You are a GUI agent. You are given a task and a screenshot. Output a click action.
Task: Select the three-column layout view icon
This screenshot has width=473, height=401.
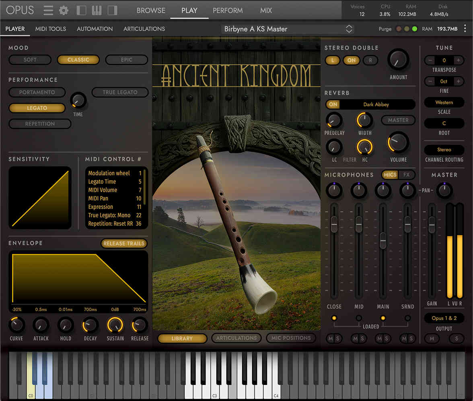(97, 10)
